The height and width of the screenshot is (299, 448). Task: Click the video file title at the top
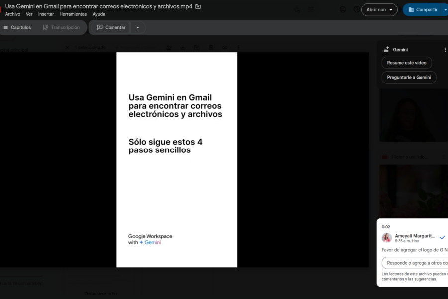click(x=99, y=6)
